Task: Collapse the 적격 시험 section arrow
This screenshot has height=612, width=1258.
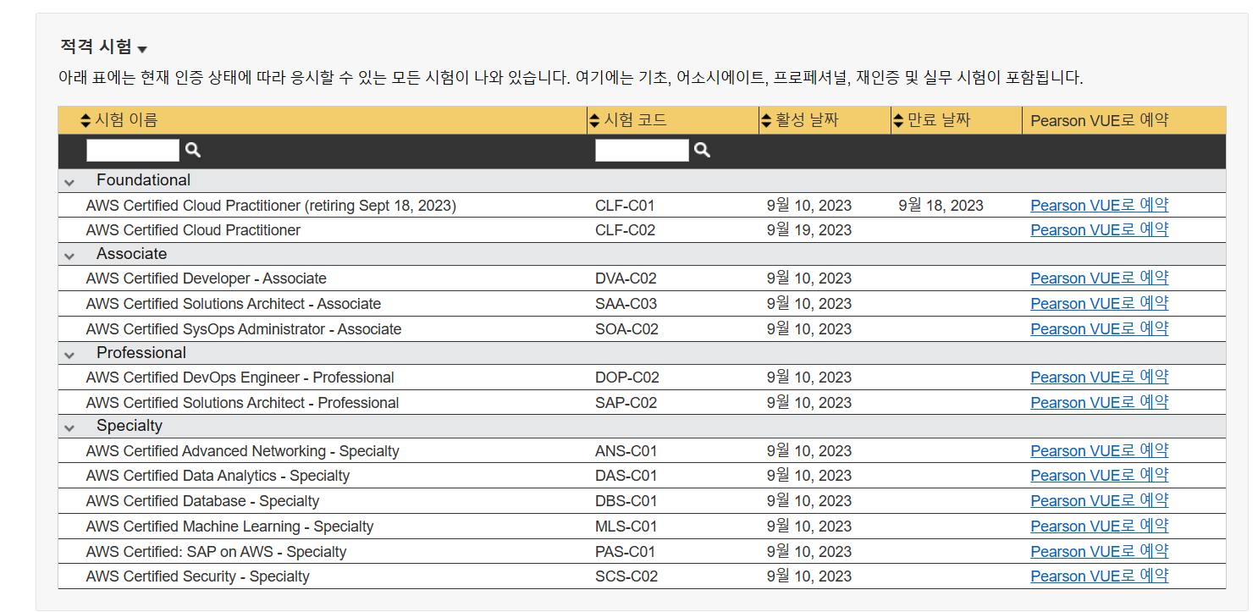Action: point(142,50)
